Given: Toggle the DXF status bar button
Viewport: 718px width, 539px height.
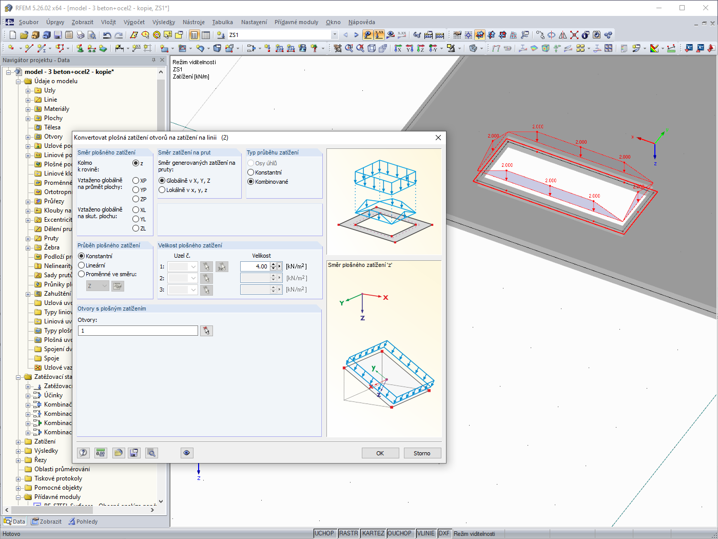Looking at the screenshot, I should click(x=444, y=533).
